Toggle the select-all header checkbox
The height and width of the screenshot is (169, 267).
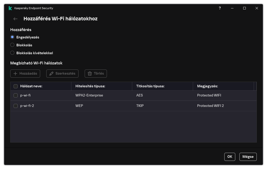pyautogui.click(x=16, y=86)
